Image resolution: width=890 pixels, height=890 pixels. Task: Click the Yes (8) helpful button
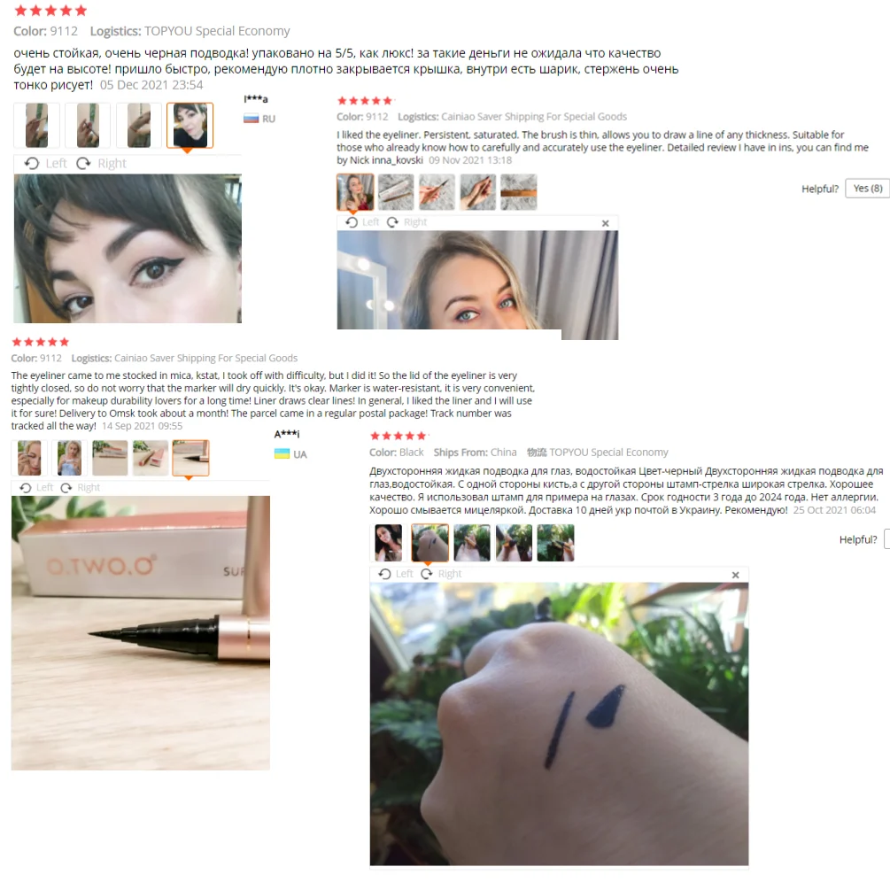coord(867,189)
